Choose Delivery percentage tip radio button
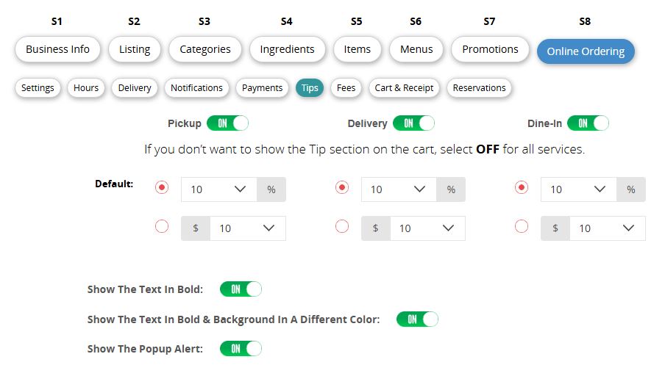The image size is (665, 376). tap(342, 188)
